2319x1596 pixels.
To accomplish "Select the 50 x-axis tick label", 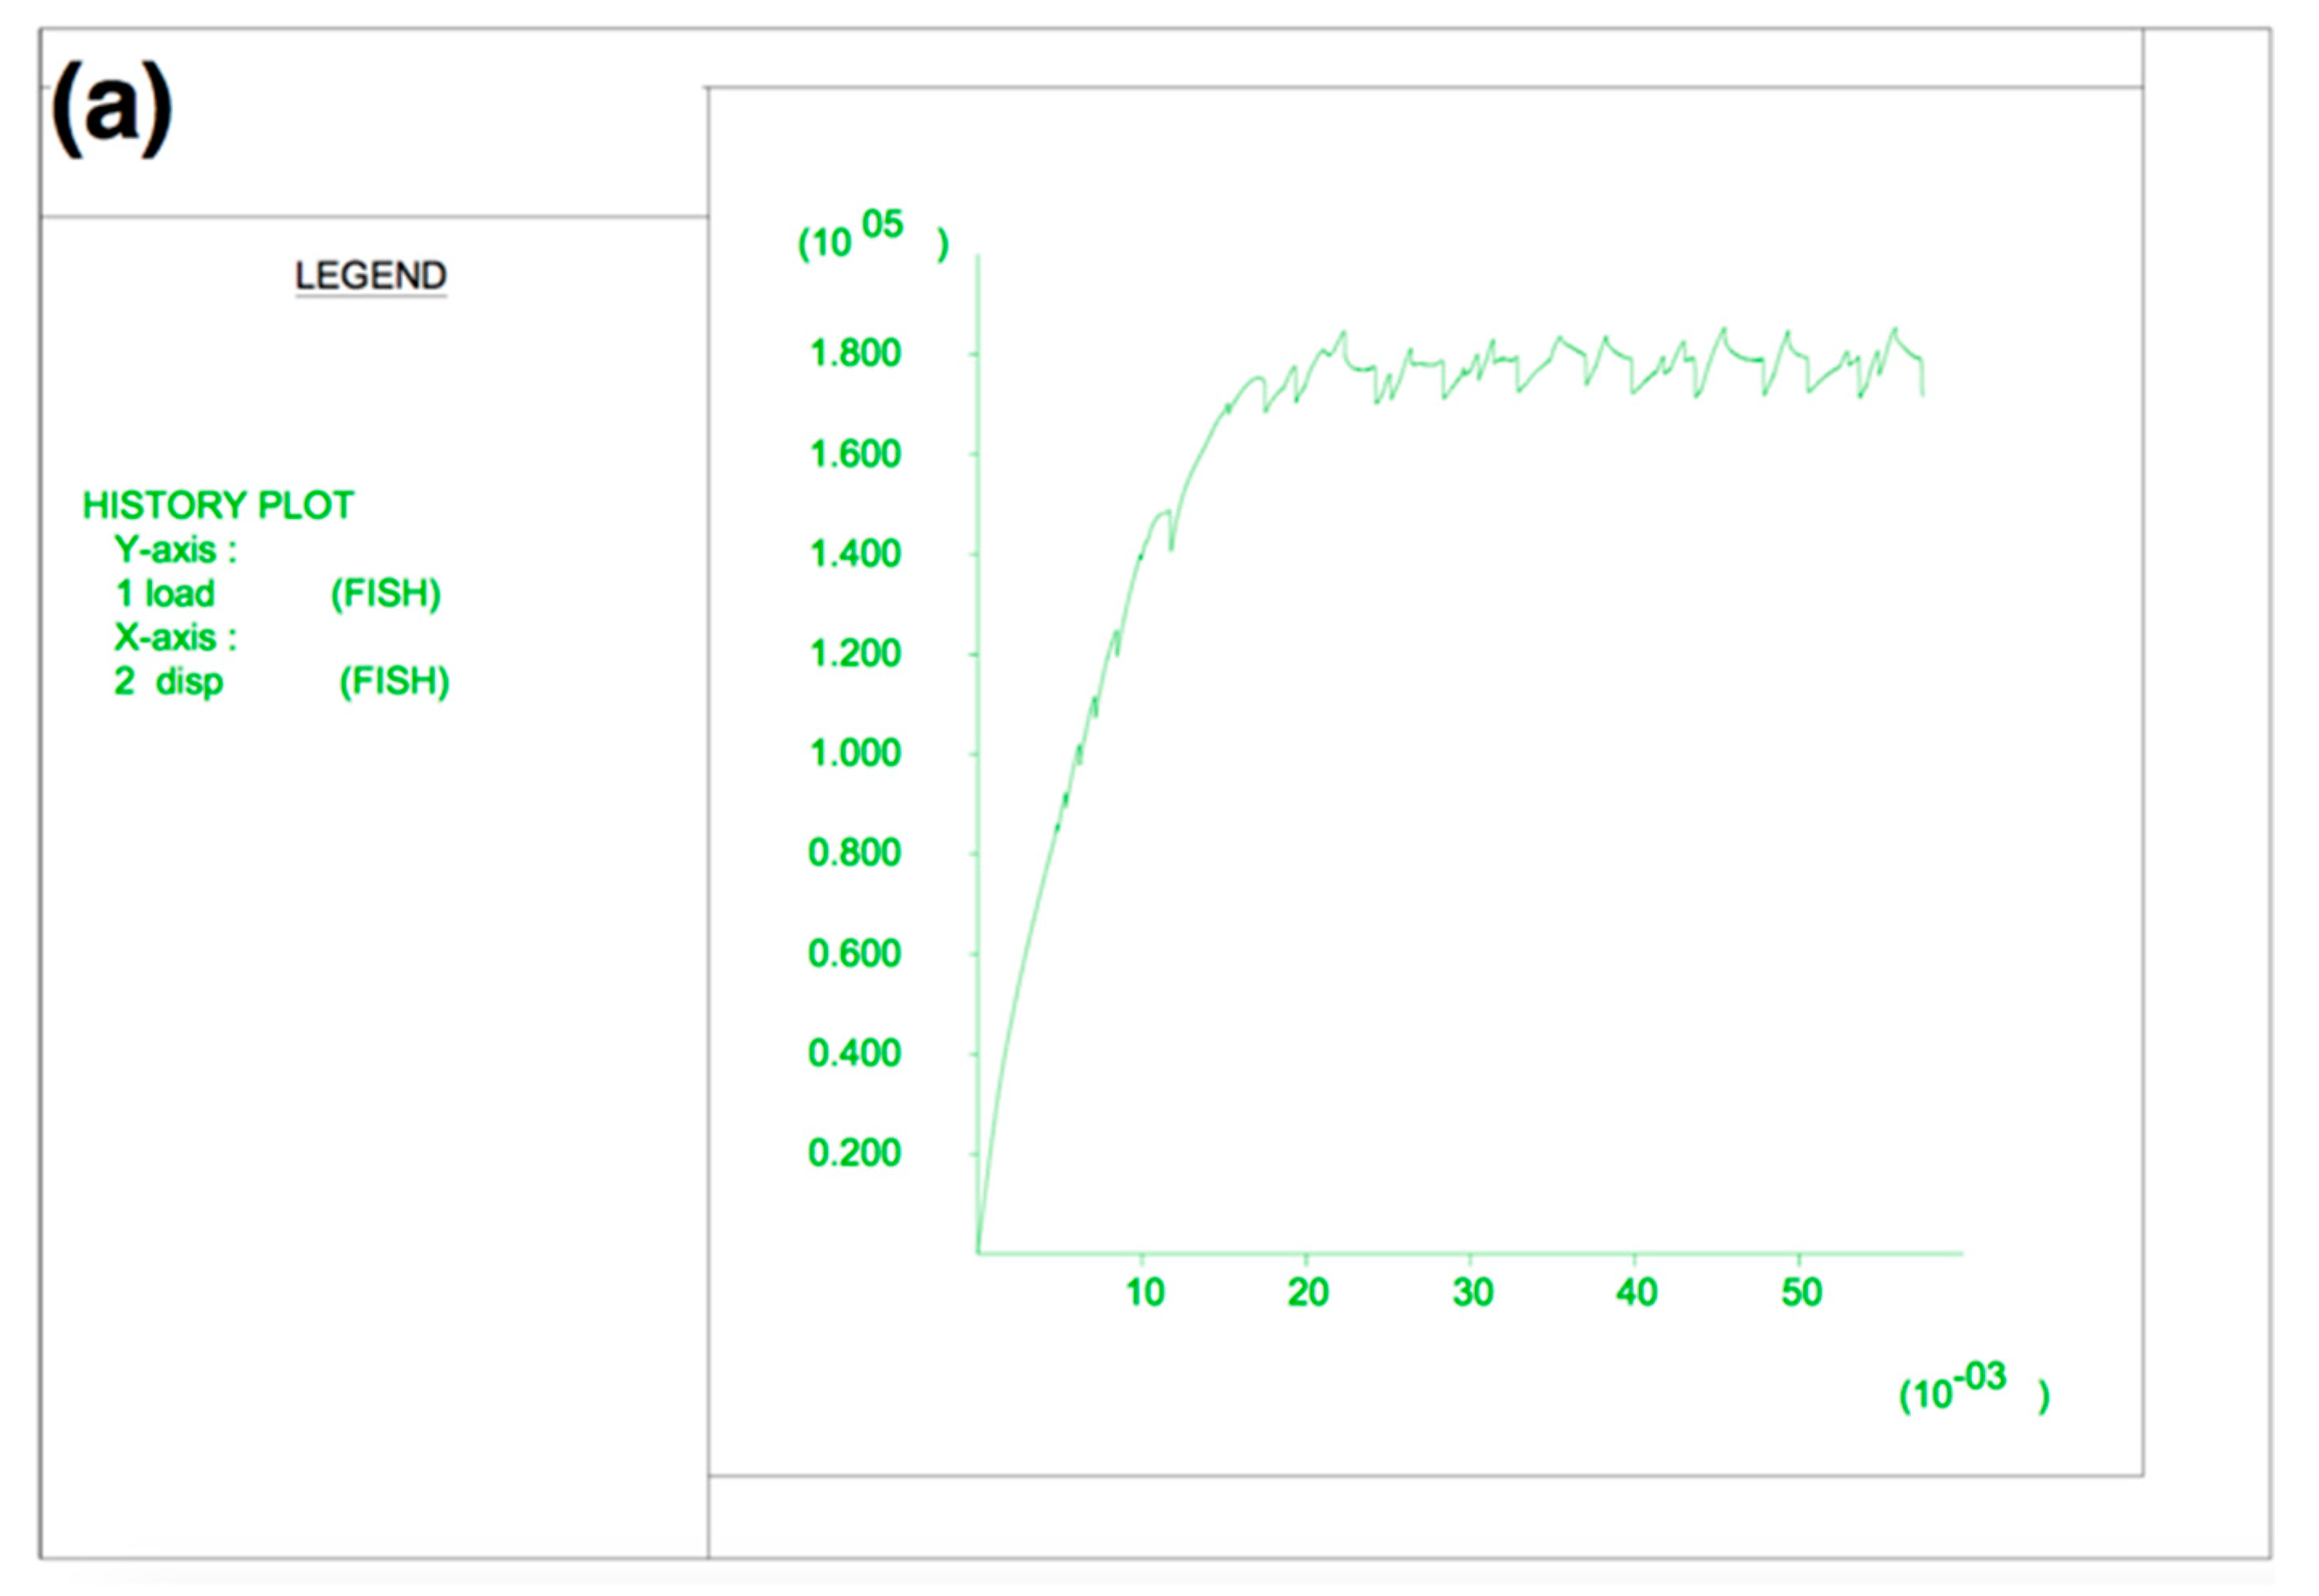I will (1802, 1293).
